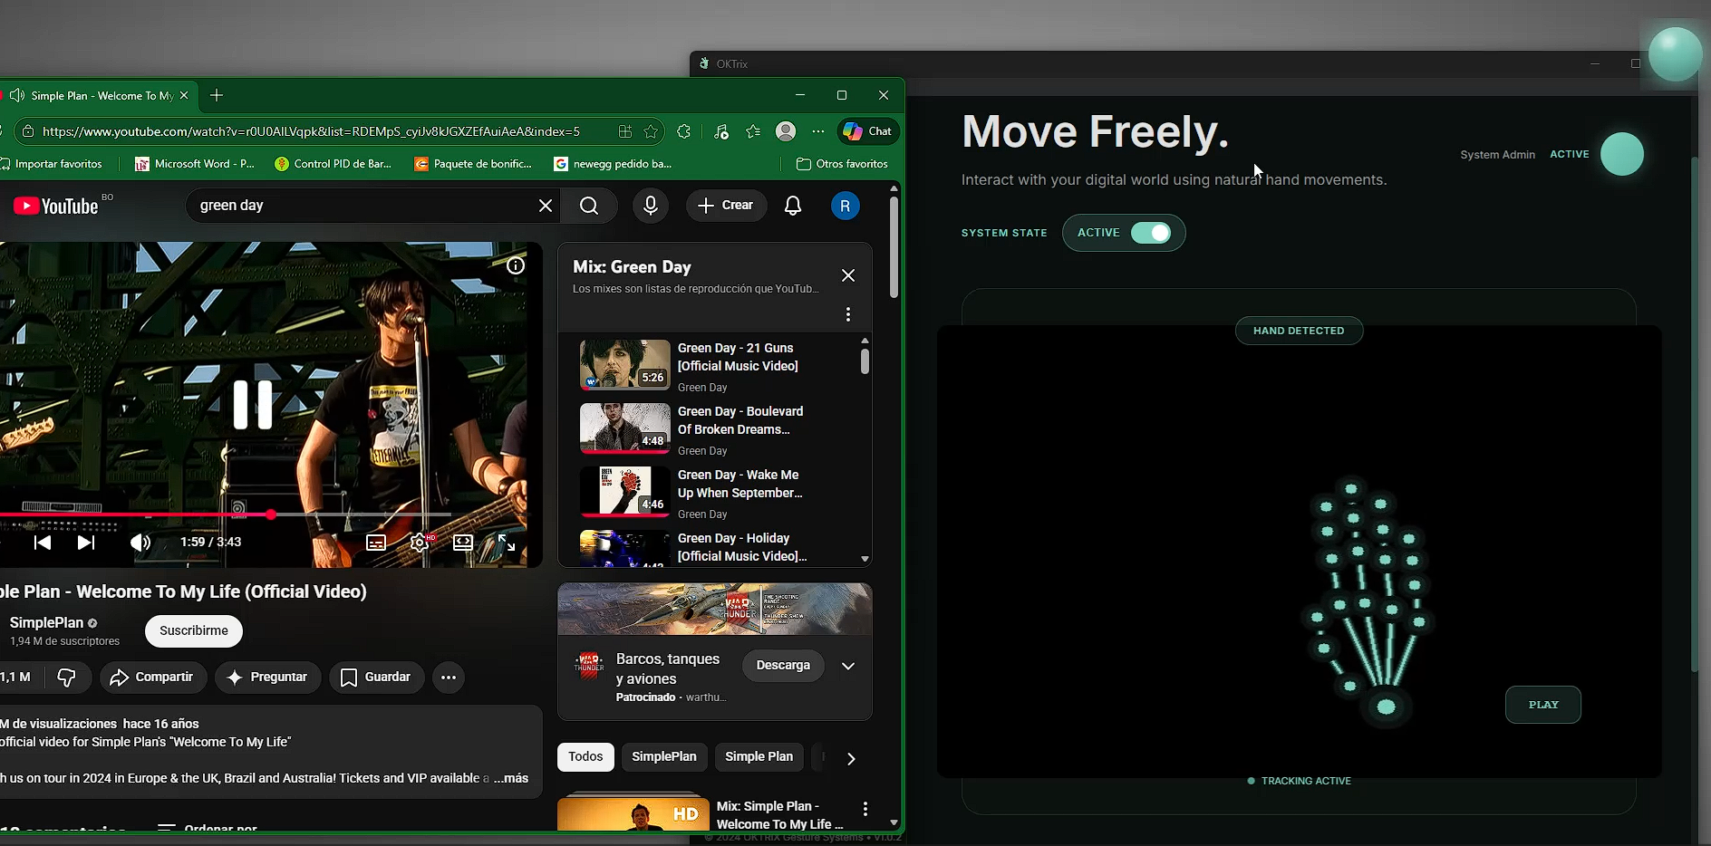
Task: Open more actions ellipsis below video
Action: coord(449,678)
